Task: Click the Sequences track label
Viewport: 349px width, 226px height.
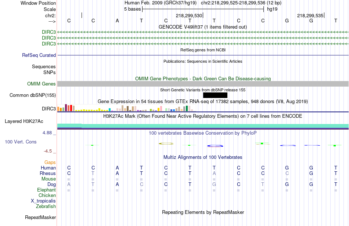Action: coord(44,66)
